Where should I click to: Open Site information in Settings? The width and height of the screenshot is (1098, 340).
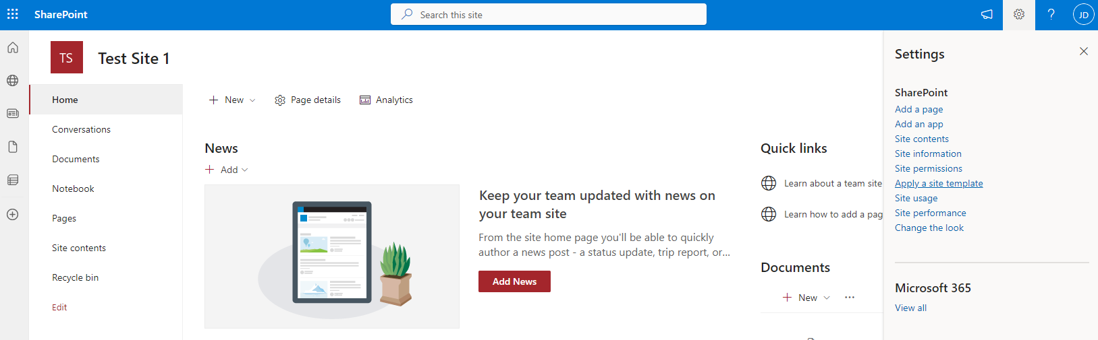(928, 154)
